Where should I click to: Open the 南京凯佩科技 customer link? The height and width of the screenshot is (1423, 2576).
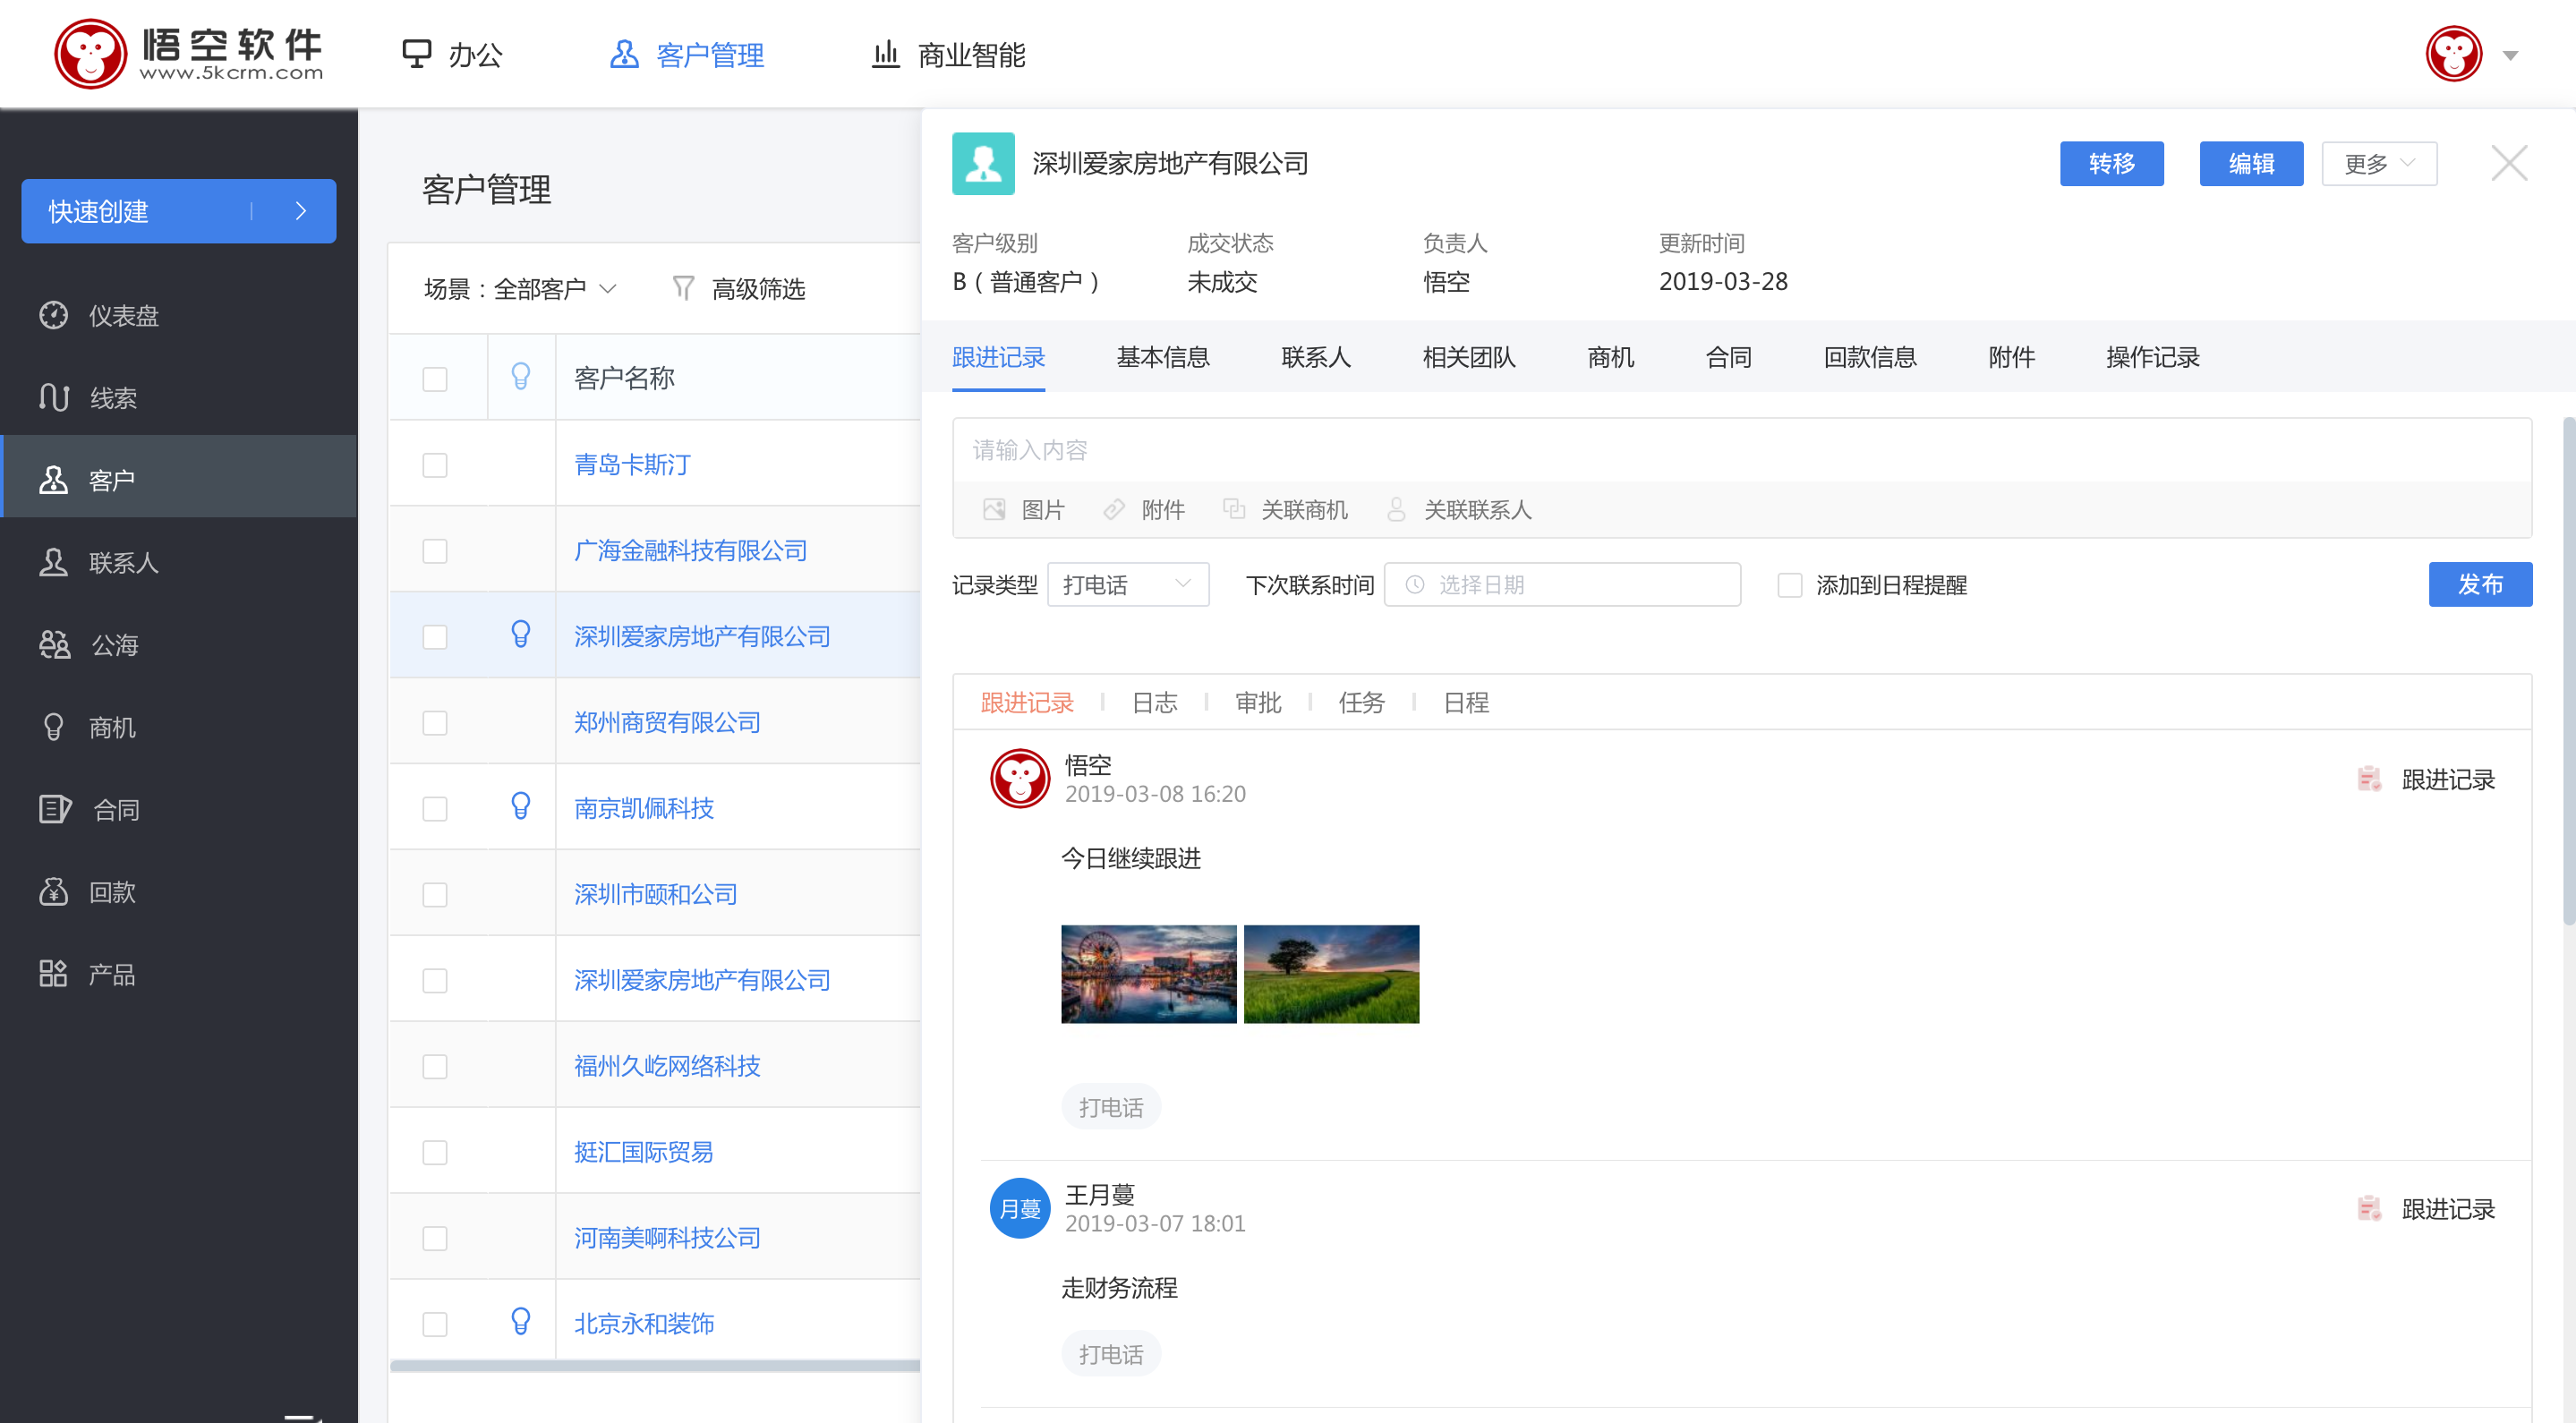644,808
